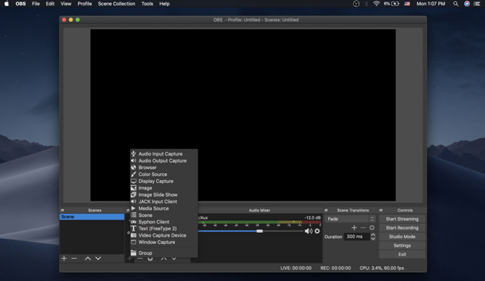Screen dimensions: 485x281
Task: Open the Apple menu
Action: pyautogui.click(x=6, y=3)
